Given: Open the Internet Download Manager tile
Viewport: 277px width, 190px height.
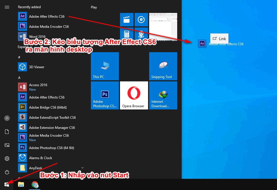Looking at the screenshot, I should (x=163, y=95).
